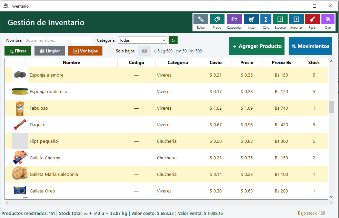Image resolution: width=339 pixels, height=218 pixels.
Task: Launch the Calc sigma tool
Action: (266, 19)
